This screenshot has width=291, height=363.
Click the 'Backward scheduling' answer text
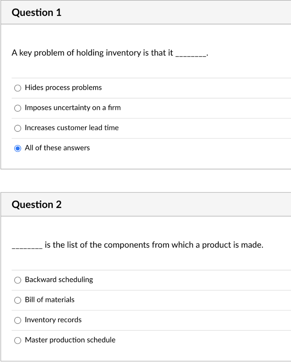(x=59, y=280)
